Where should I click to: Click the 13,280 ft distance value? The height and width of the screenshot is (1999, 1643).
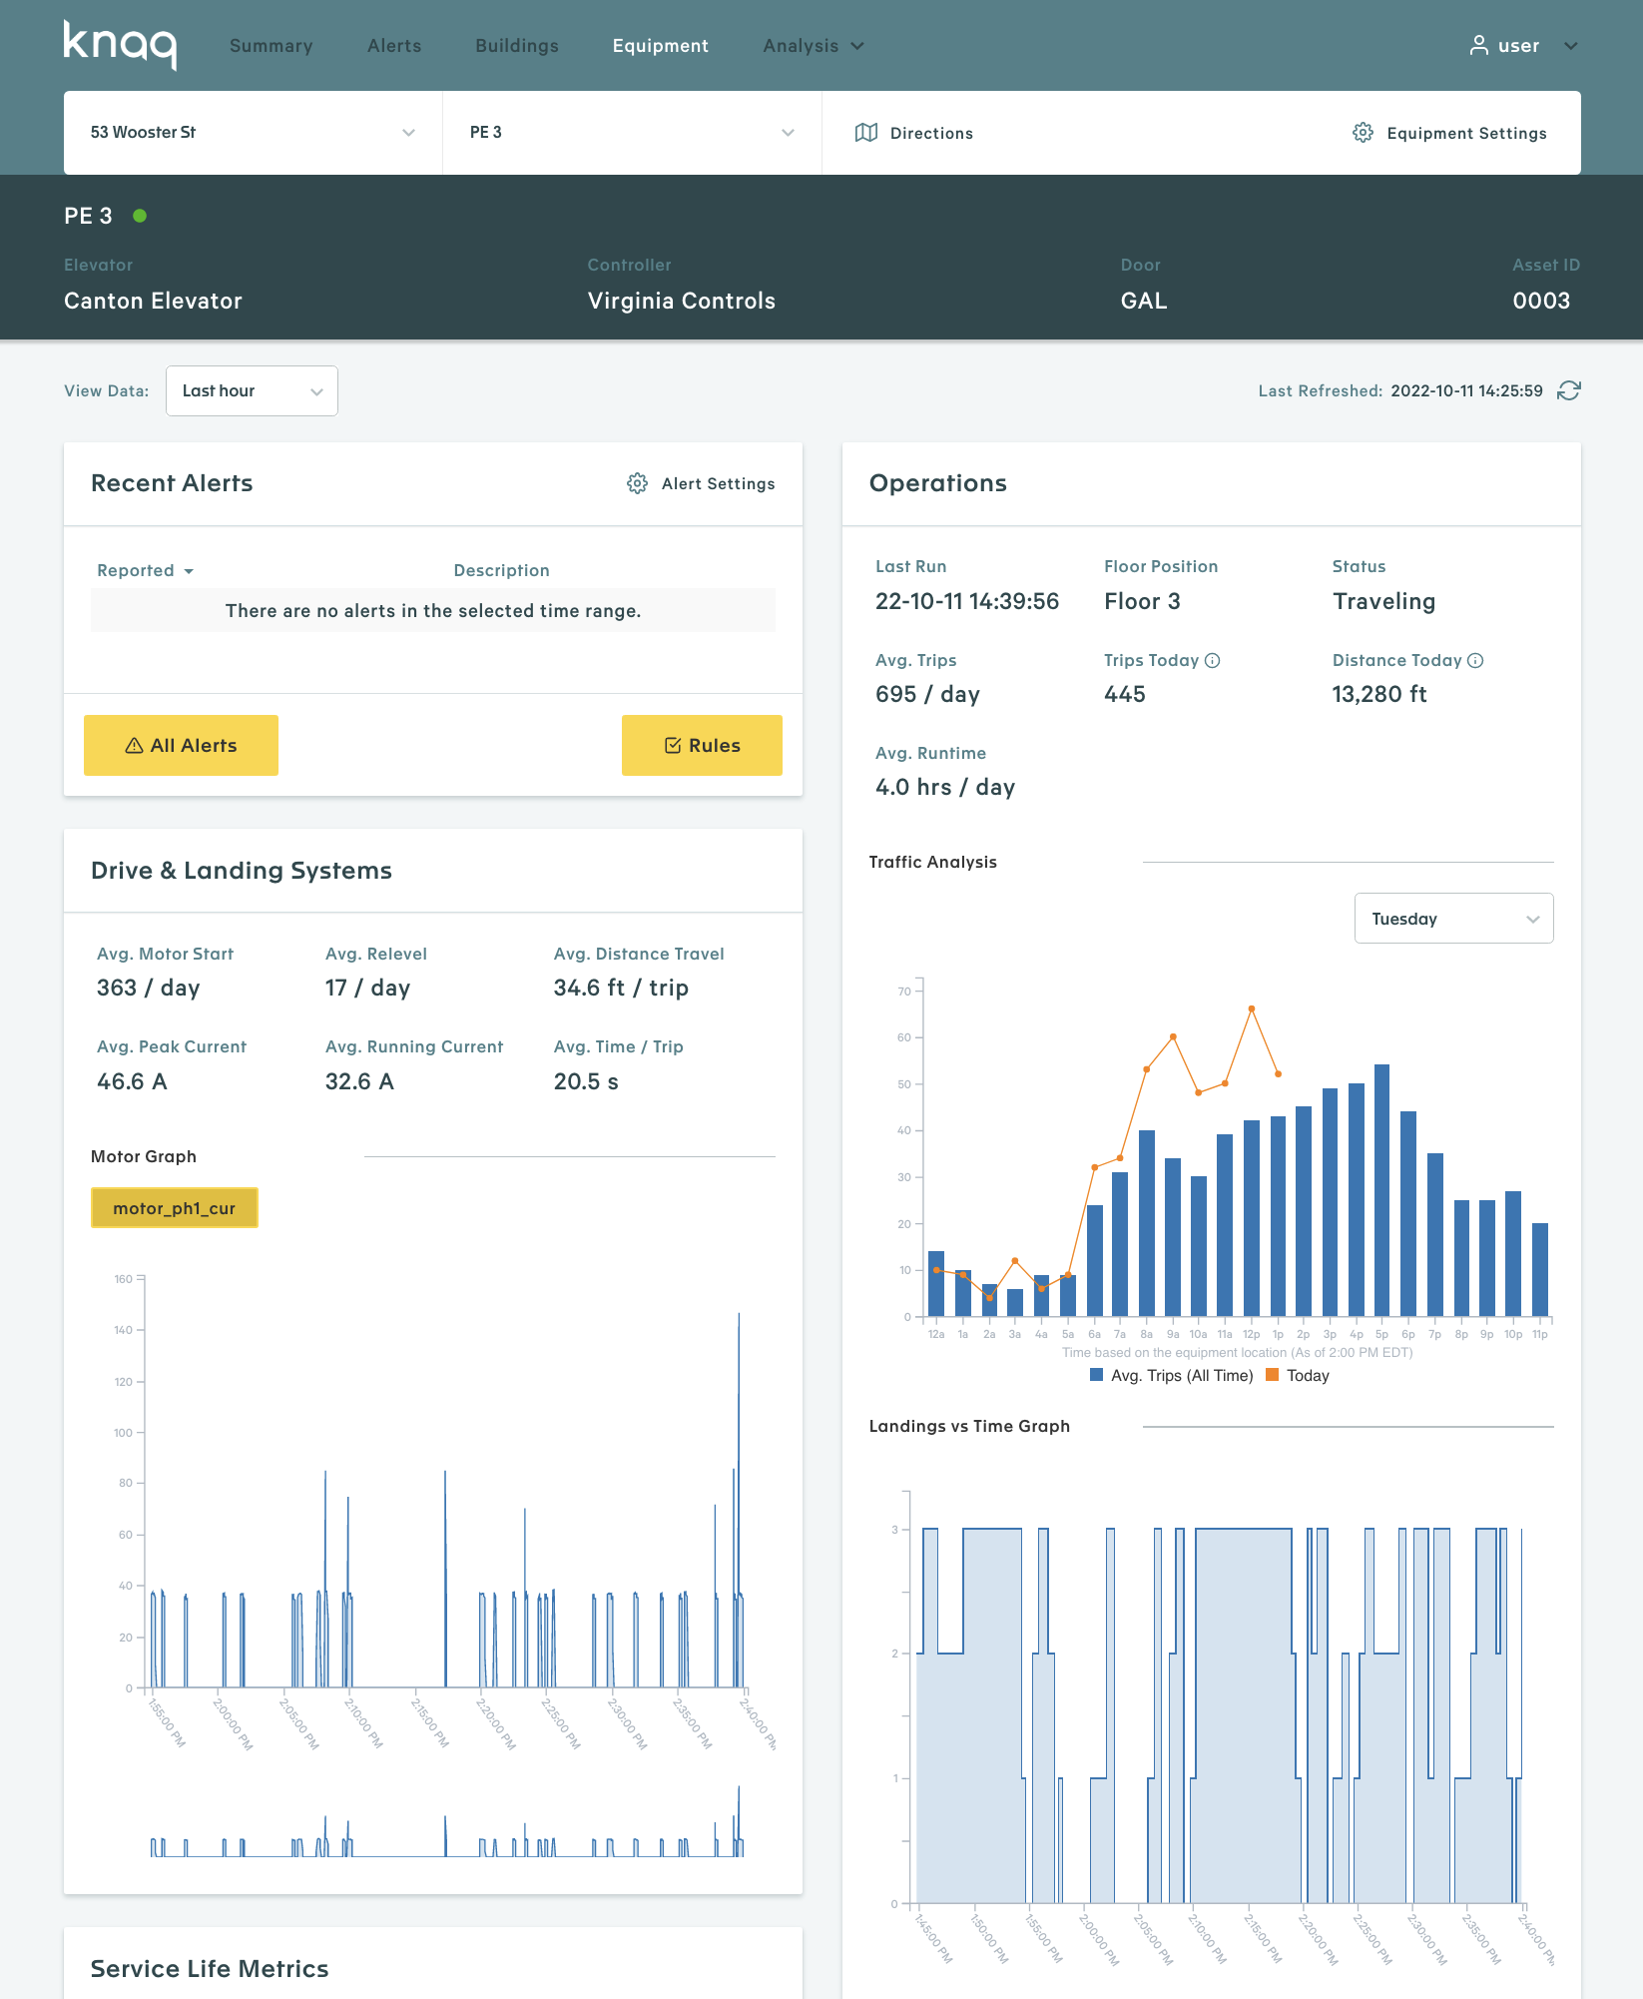pos(1379,694)
